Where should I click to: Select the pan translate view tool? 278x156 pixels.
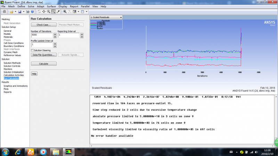pyautogui.click(x=44, y=12)
